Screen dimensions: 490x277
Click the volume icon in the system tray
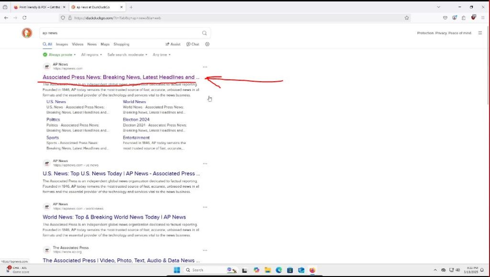pyautogui.click(x=458, y=270)
